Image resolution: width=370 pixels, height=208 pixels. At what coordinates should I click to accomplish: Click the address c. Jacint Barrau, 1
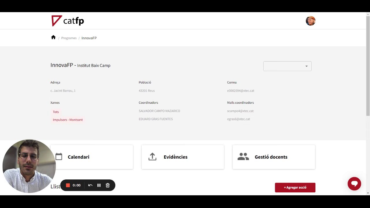[x=63, y=91]
